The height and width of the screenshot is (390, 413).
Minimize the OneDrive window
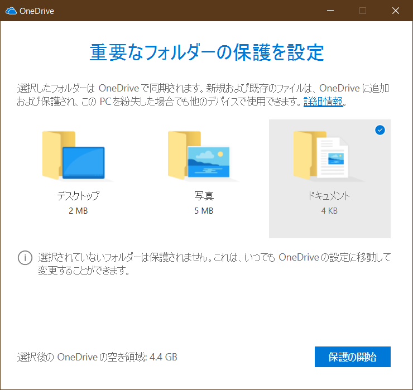pyautogui.click(x=330, y=11)
